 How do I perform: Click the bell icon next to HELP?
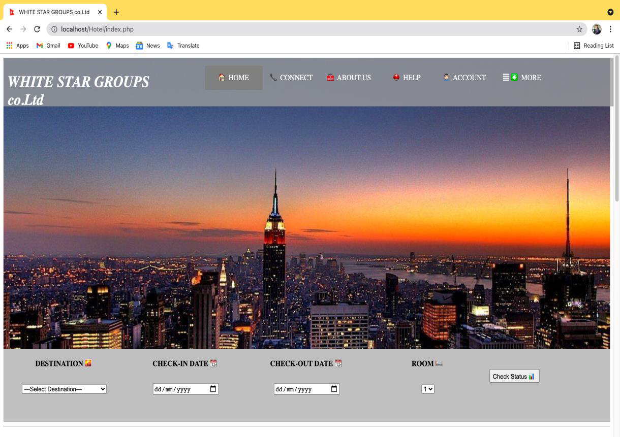395,77
